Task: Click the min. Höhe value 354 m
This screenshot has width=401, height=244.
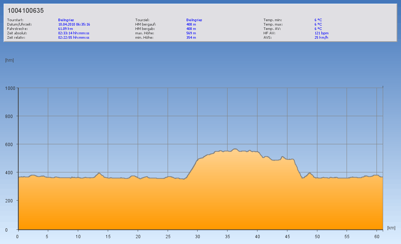Action: (x=191, y=38)
